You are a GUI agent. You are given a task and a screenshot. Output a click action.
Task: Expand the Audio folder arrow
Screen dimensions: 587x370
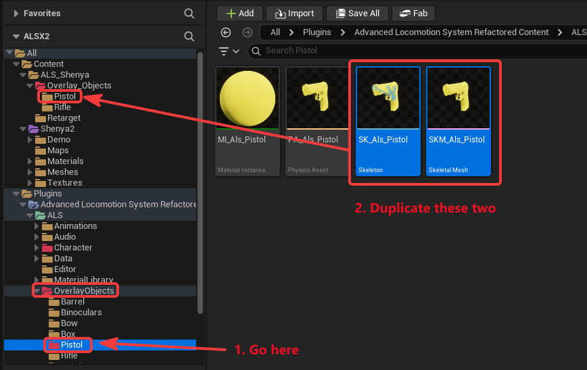37,237
